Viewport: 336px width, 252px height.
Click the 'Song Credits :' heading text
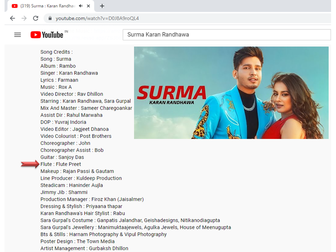pyautogui.click(x=56, y=52)
